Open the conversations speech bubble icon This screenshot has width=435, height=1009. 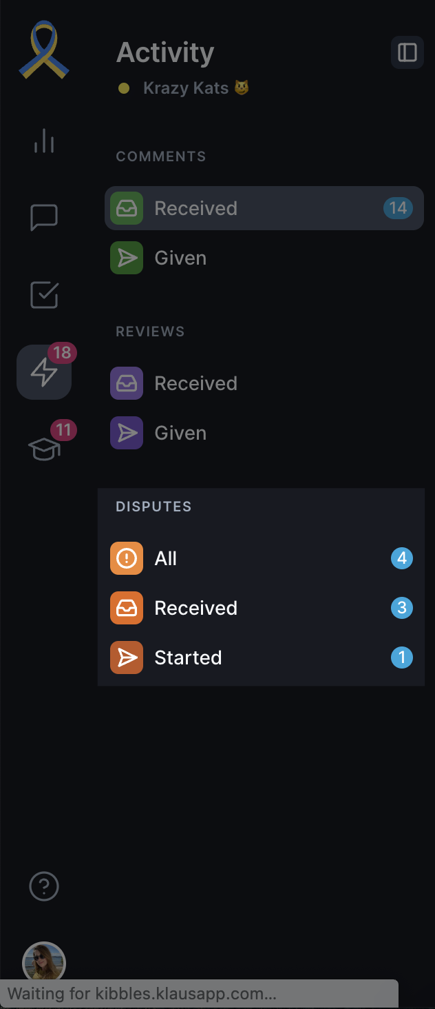[44, 218]
